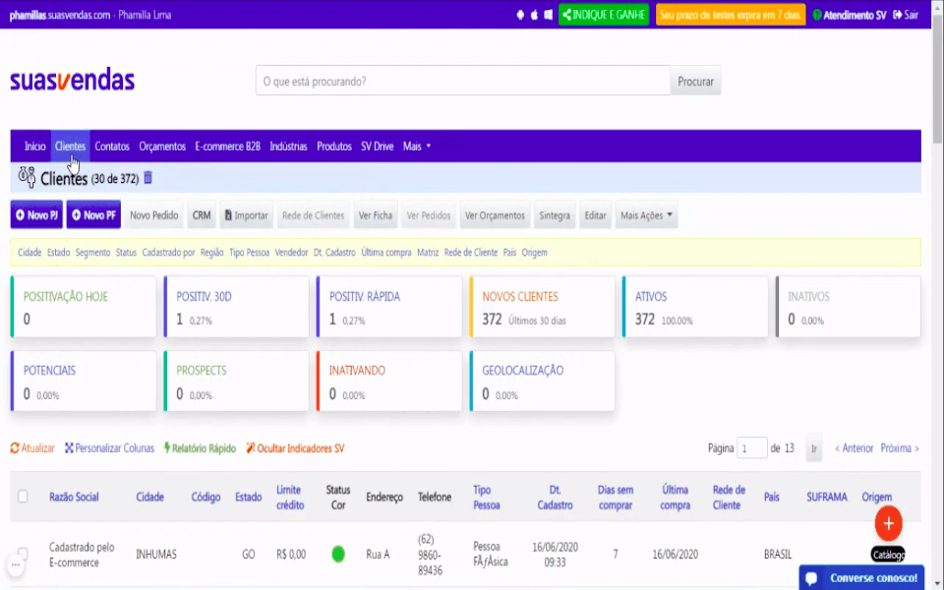Sort by Dias sem comprar column header
The width and height of the screenshot is (944, 590).
[x=616, y=498]
